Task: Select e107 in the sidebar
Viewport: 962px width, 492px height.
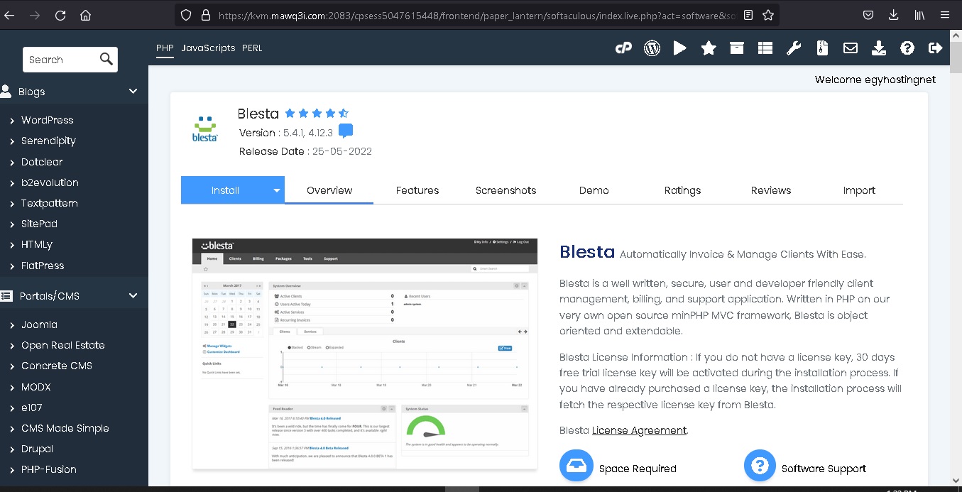Action: tap(33, 408)
